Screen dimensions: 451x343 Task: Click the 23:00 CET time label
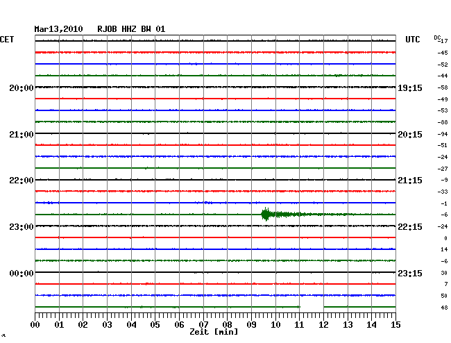[22, 227]
